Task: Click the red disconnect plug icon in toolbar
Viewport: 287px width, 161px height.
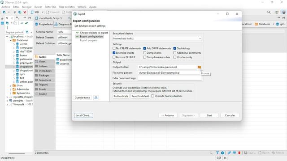Action: click(25, 12)
